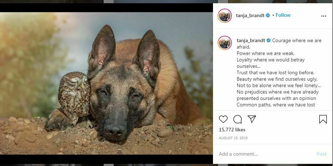Click the August 15, 2019 timestamp
Image resolution: width=333 pixels, height=166 pixels.
point(233,138)
